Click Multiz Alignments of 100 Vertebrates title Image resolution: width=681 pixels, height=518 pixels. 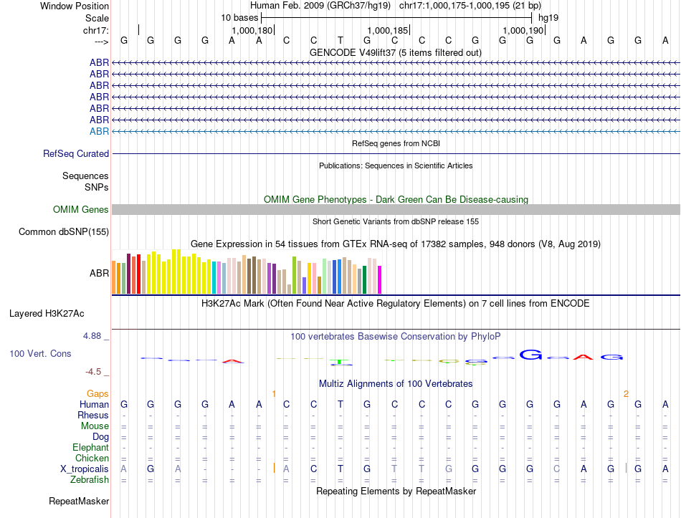pos(396,383)
